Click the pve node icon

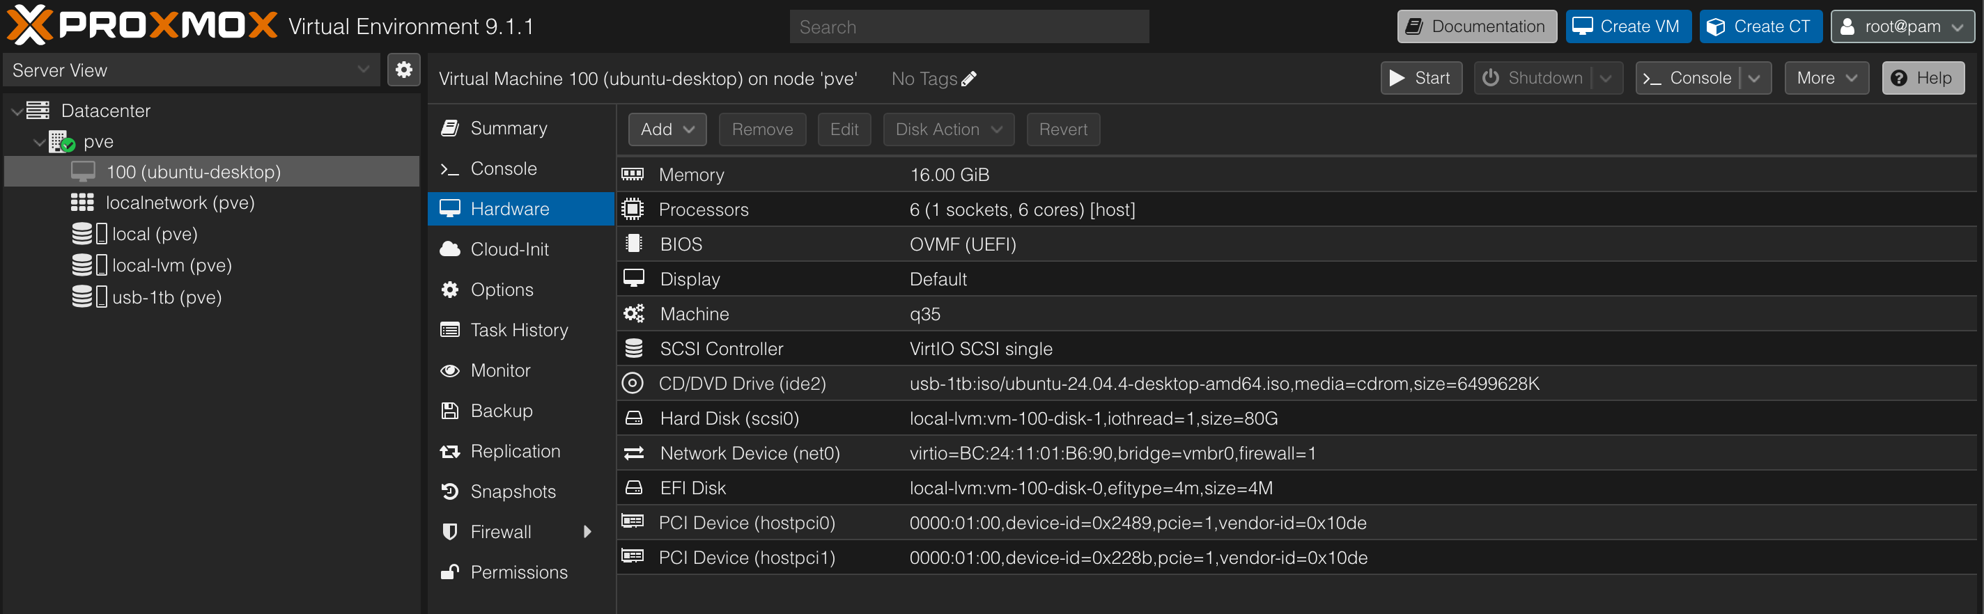coord(61,141)
